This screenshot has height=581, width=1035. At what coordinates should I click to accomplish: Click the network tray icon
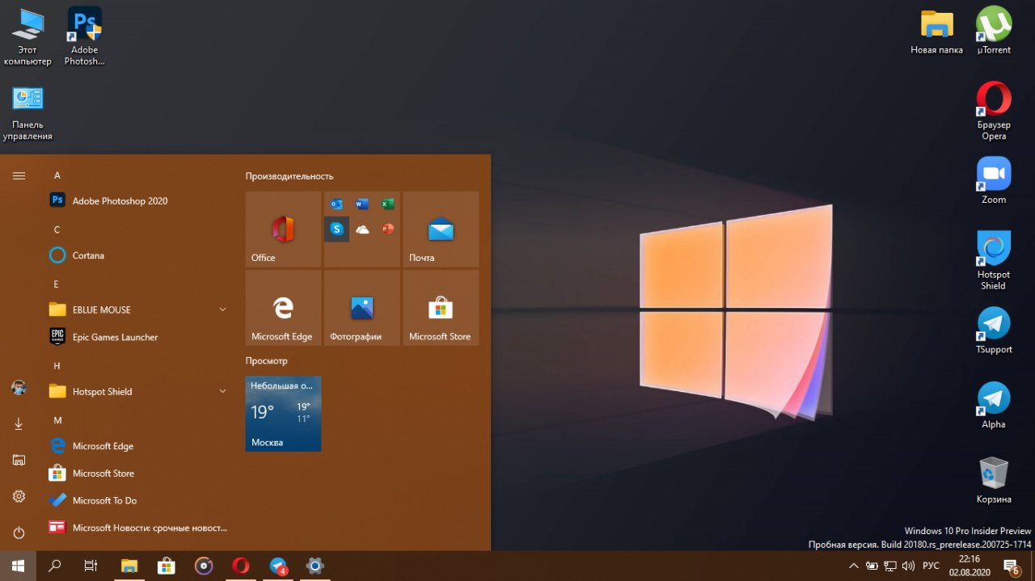coord(890,566)
